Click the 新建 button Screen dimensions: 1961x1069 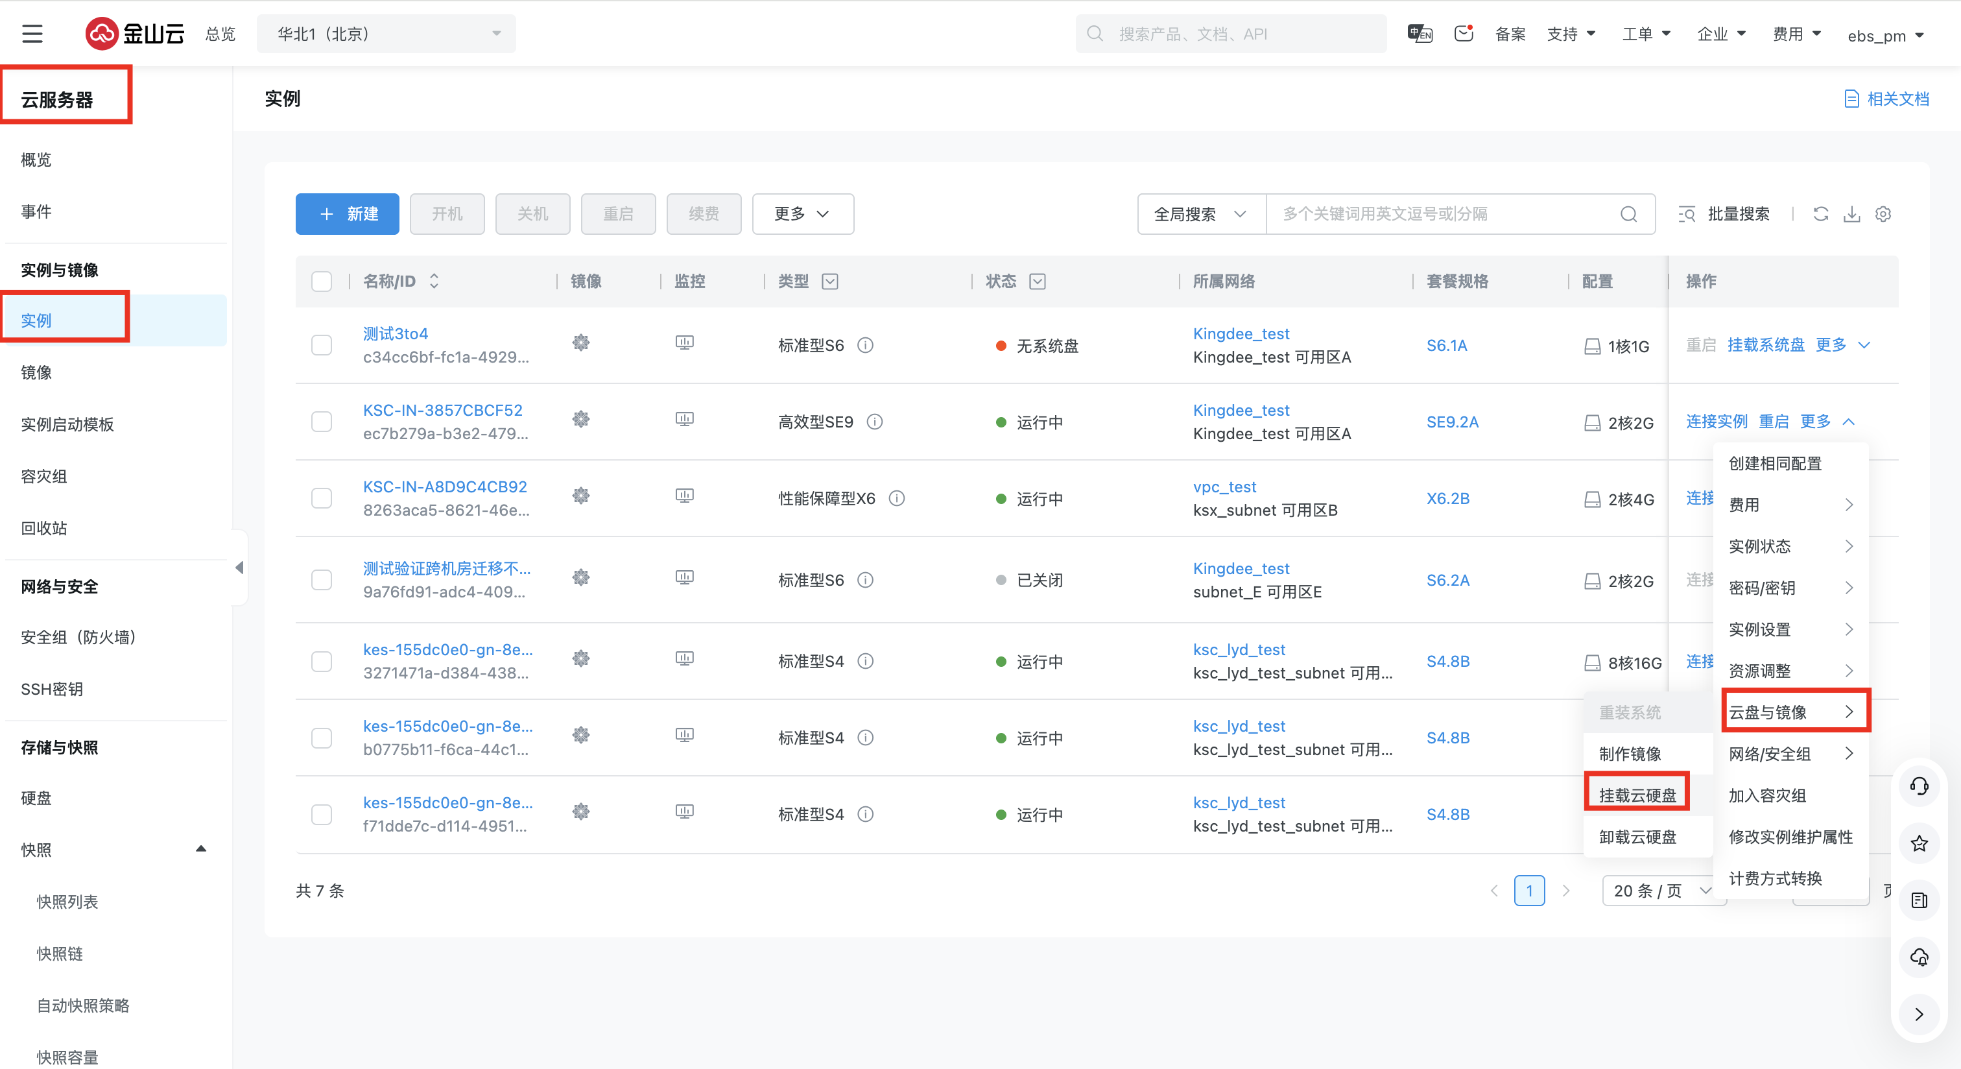pos(347,214)
